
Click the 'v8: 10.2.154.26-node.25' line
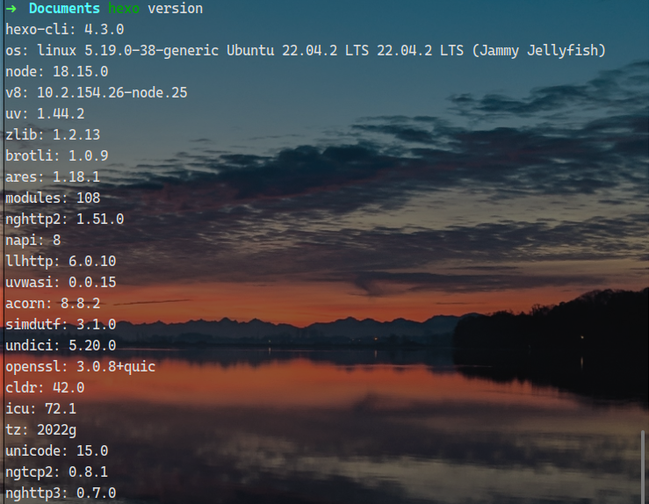(97, 93)
